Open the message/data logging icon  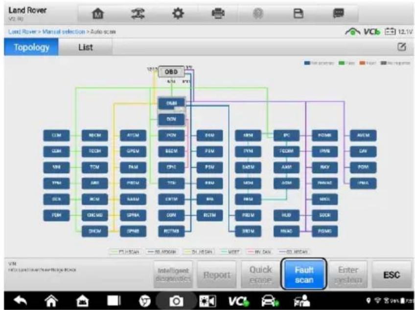click(339, 13)
